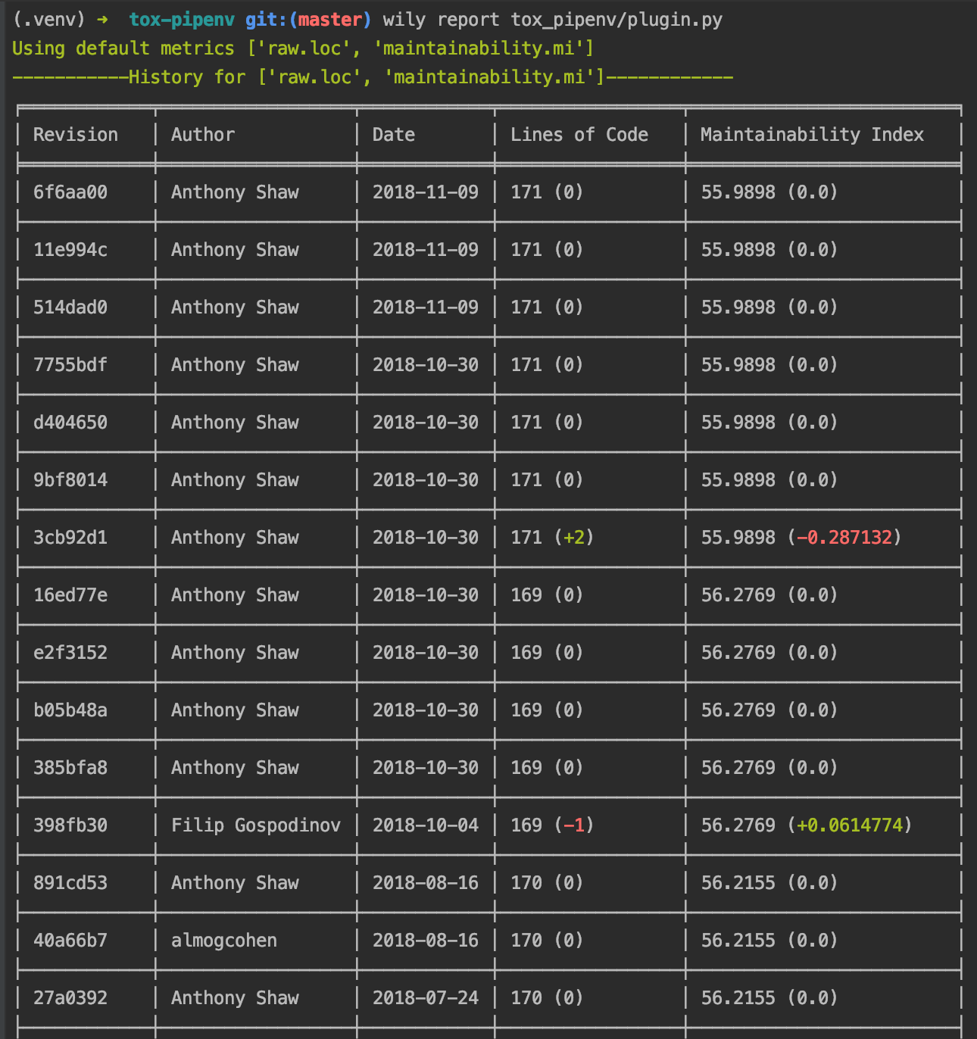Click the Lines of Code header
Image resolution: width=977 pixels, height=1039 pixels.
click(579, 135)
